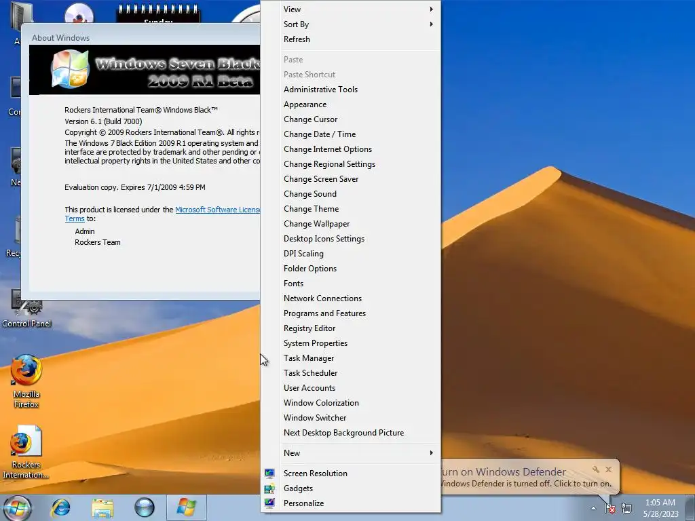Viewport: 695px width, 521px height.
Task: Click the Gadgets menu icon
Action: 269,488
